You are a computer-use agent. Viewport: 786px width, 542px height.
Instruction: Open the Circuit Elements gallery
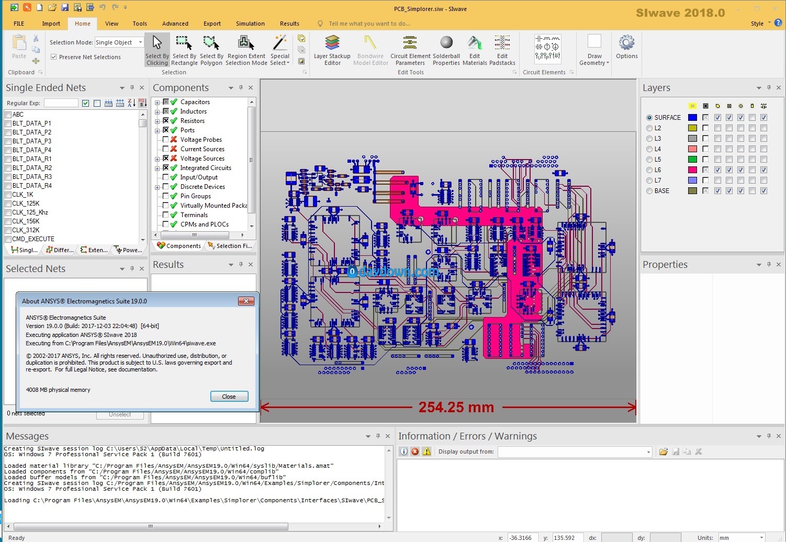(x=547, y=49)
